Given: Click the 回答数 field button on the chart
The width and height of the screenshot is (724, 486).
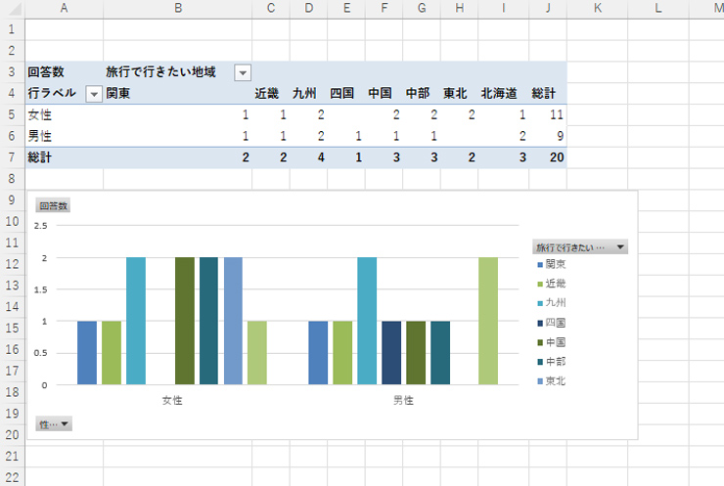Looking at the screenshot, I should coord(53,206).
